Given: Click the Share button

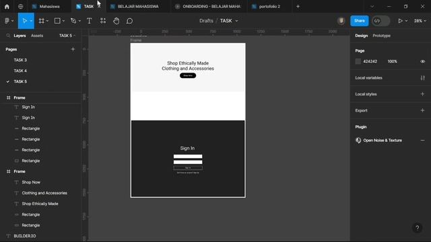Looking at the screenshot, I should click(359, 21).
